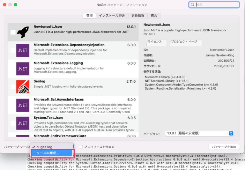Enable the プレリリースを含める checkbox

(x=81, y=147)
